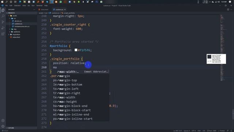The image size is (234, 132).
Task: Open the Windows taskbar search icon
Action: pos(7,2)
